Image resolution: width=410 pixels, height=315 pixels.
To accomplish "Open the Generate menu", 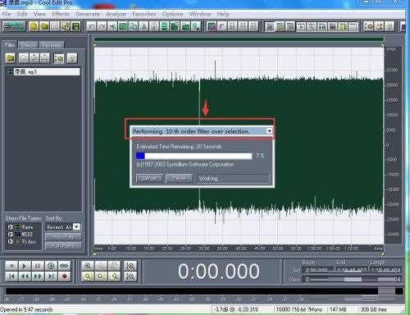I will [88, 14].
